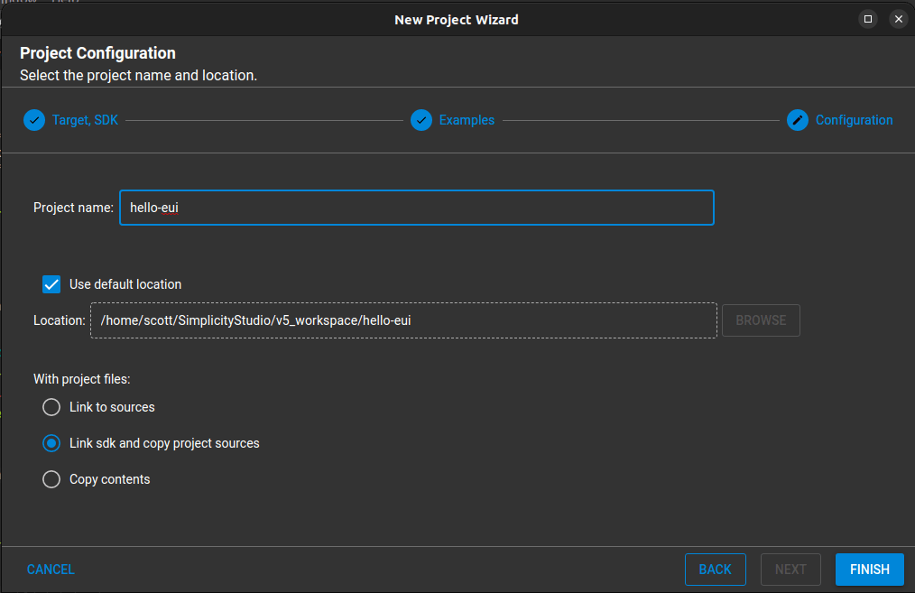The image size is (915, 593).
Task: Go to the 'Target, SDK' step label
Action: click(85, 120)
